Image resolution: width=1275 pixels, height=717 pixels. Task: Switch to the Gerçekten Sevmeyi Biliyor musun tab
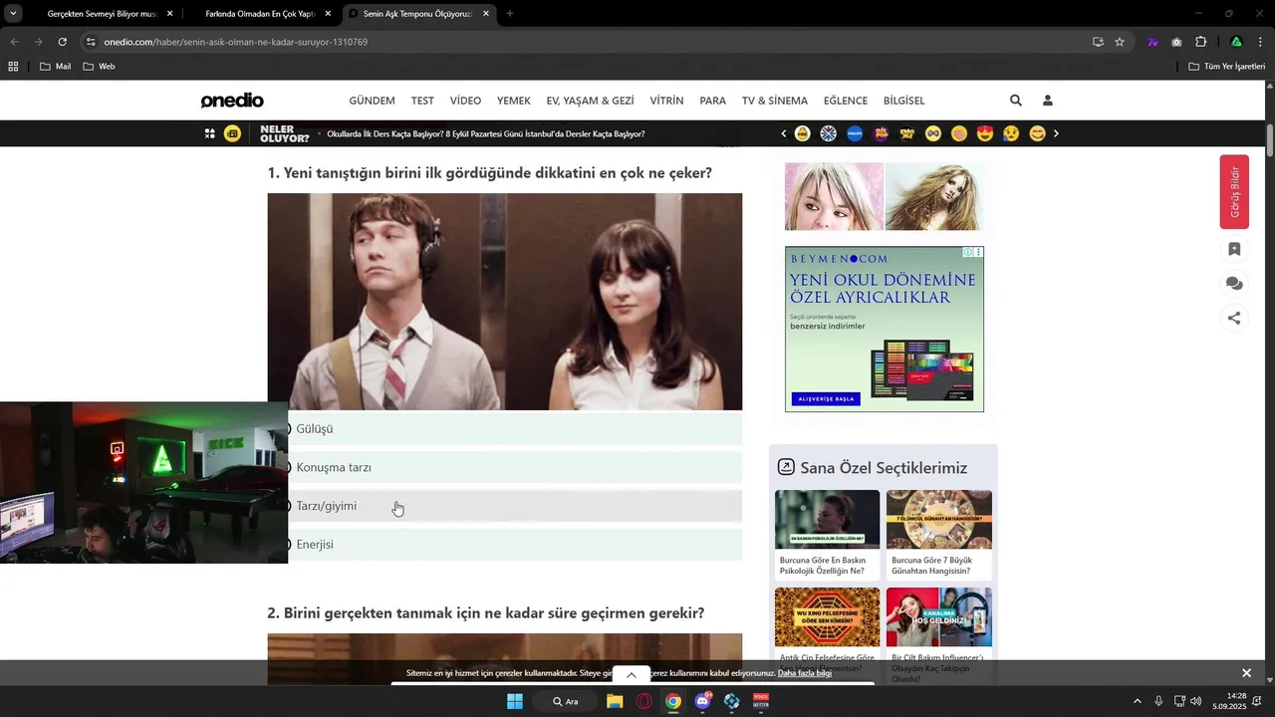[103, 14]
